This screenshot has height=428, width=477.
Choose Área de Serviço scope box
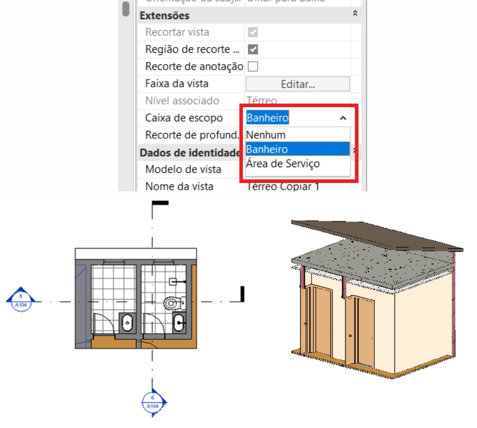298,164
